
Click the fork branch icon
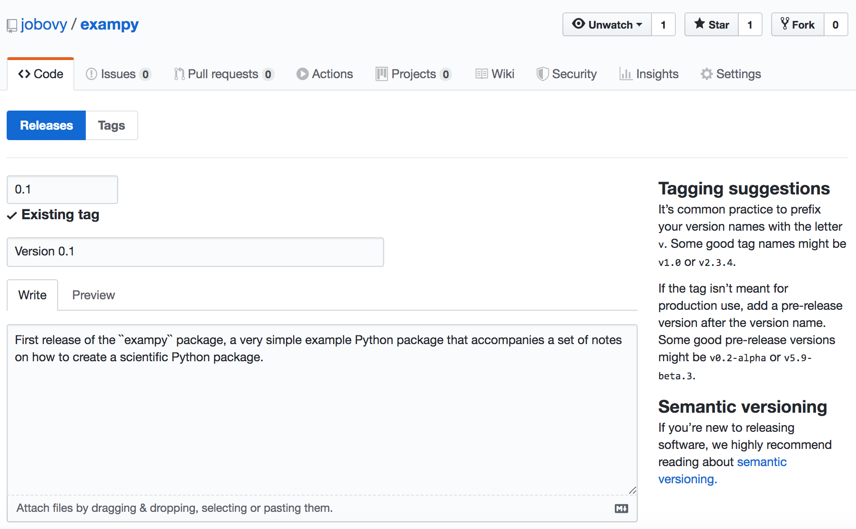(785, 24)
